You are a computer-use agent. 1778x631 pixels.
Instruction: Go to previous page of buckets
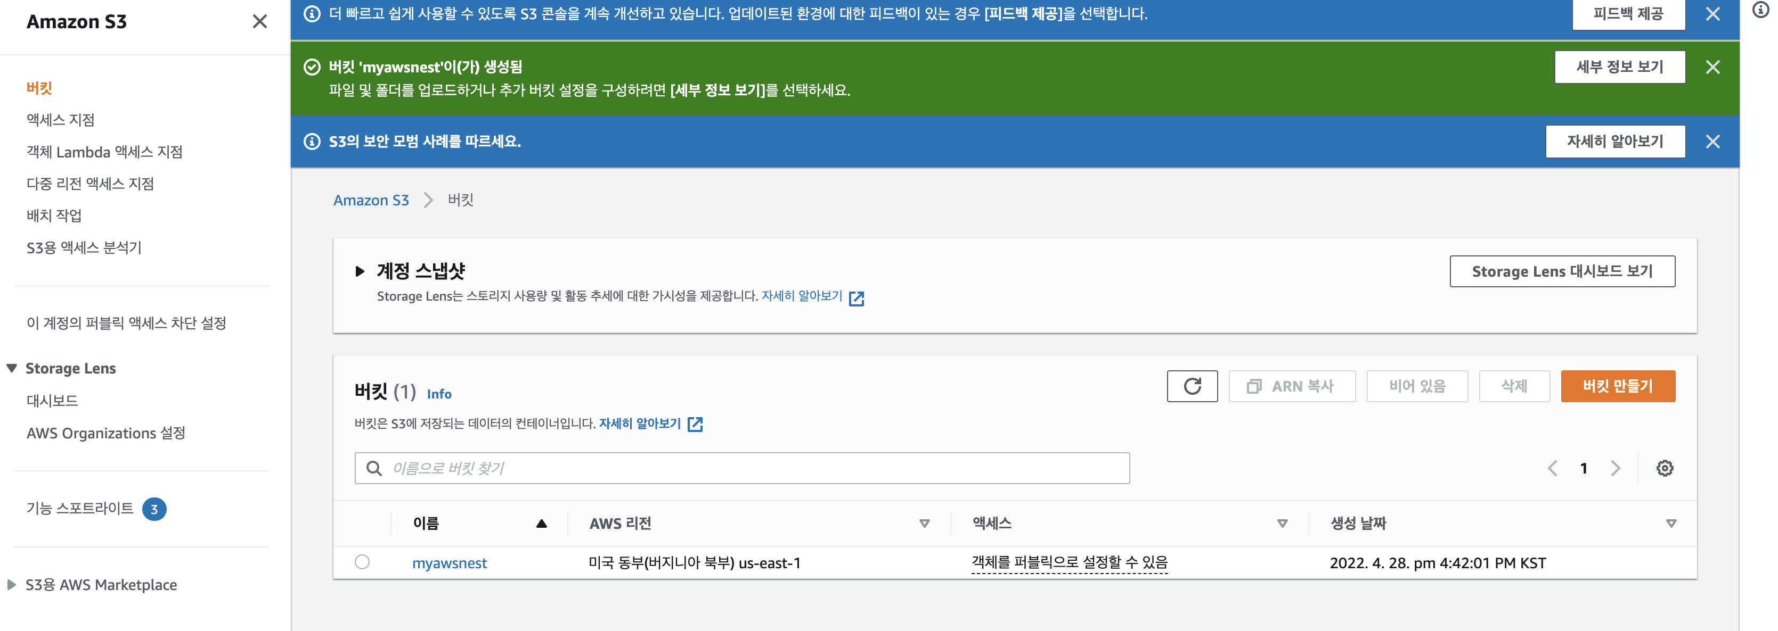1552,468
